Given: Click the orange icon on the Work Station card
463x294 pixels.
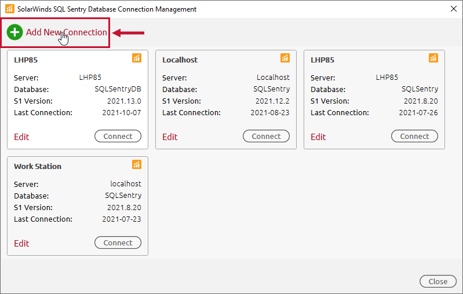Looking at the screenshot, I should click(x=137, y=164).
